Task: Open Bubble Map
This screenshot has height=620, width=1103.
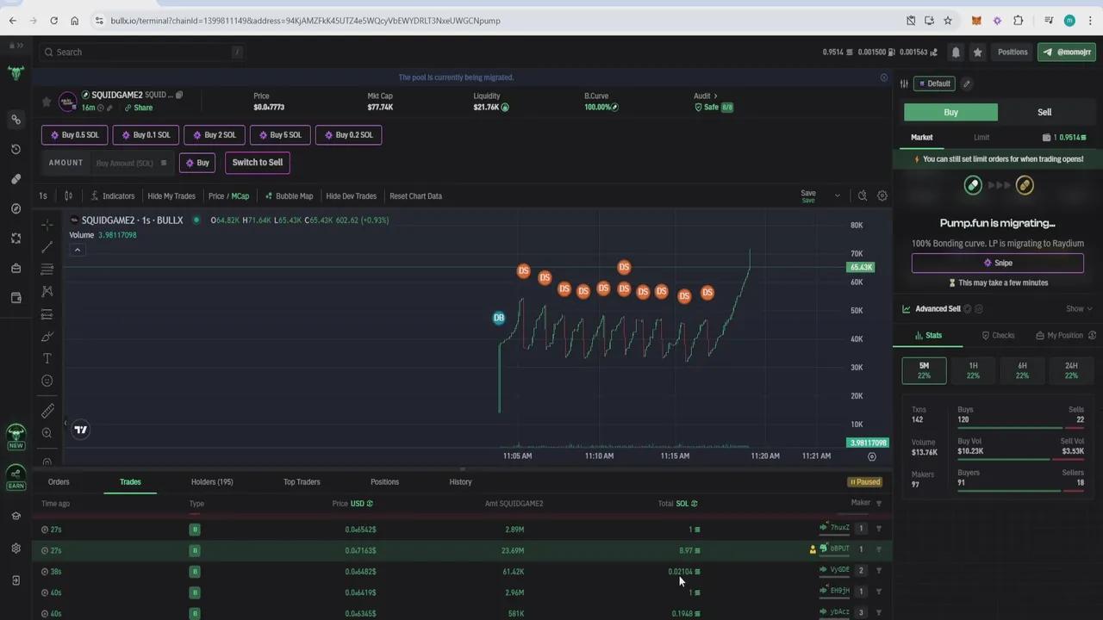Action: (289, 196)
